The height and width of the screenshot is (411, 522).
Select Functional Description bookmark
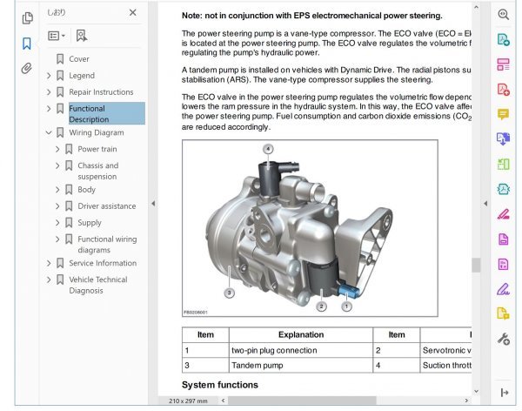tap(106, 114)
